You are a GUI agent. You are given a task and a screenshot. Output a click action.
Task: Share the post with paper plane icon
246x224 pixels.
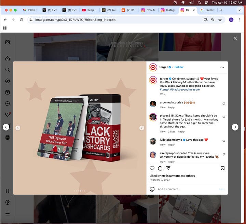(168, 168)
